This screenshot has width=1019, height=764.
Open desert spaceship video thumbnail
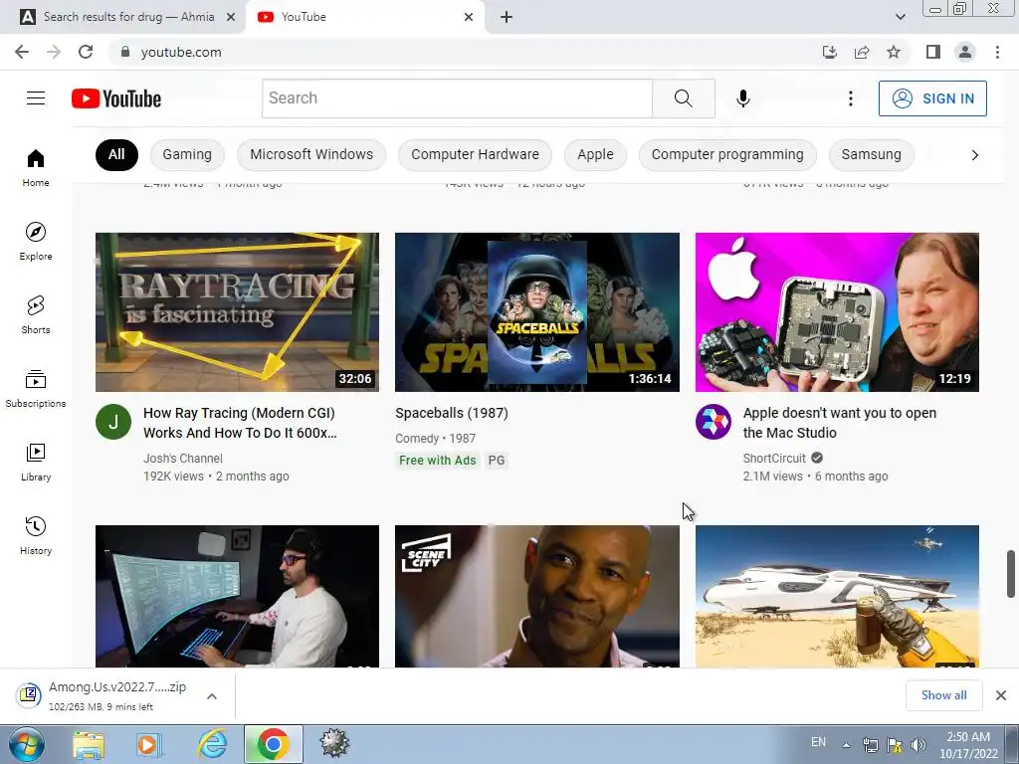pos(837,597)
